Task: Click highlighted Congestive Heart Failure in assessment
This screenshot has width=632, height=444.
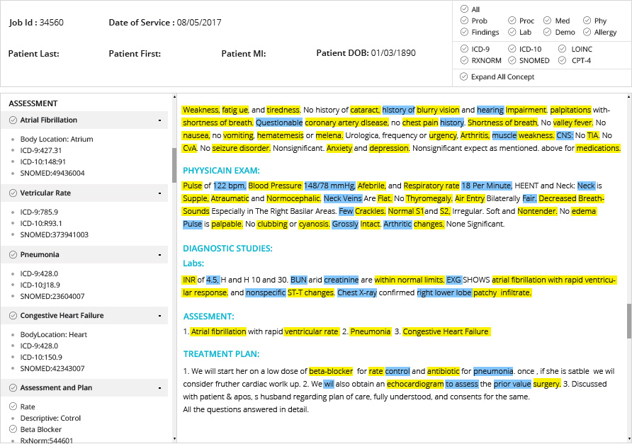Action: pos(446,331)
